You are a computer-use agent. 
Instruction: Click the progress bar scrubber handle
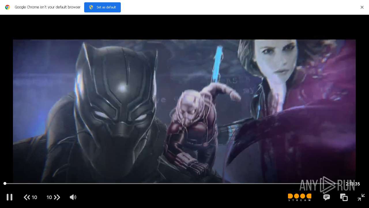click(x=5, y=183)
